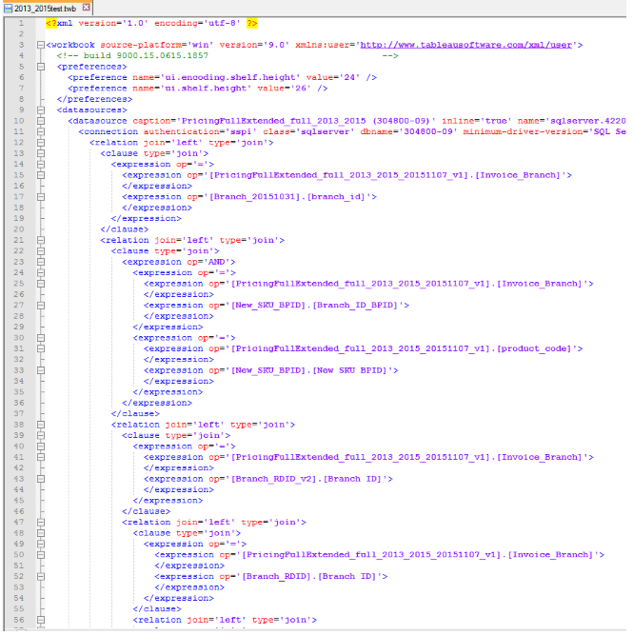
Task: Collapse the Branch_RDID expression fold on line 52
Action: pyautogui.click(x=41, y=577)
